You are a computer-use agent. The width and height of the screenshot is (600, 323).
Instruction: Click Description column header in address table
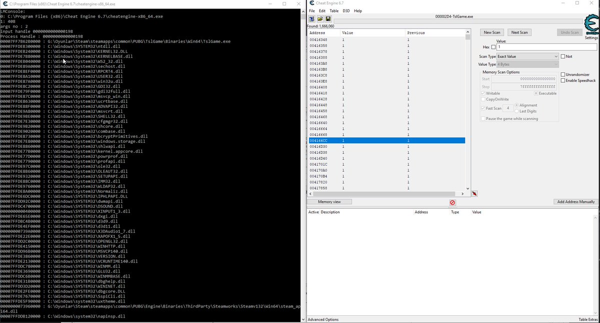(x=330, y=212)
